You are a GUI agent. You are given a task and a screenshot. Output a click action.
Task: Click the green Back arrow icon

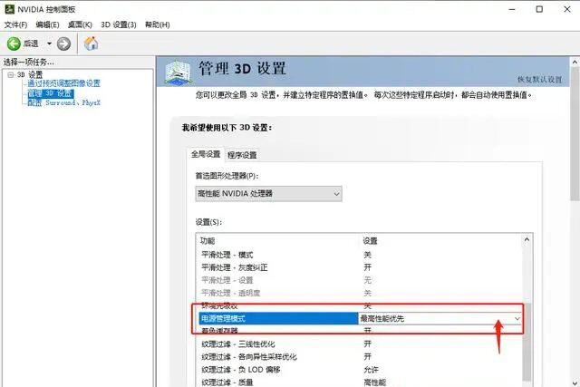pyautogui.click(x=14, y=44)
